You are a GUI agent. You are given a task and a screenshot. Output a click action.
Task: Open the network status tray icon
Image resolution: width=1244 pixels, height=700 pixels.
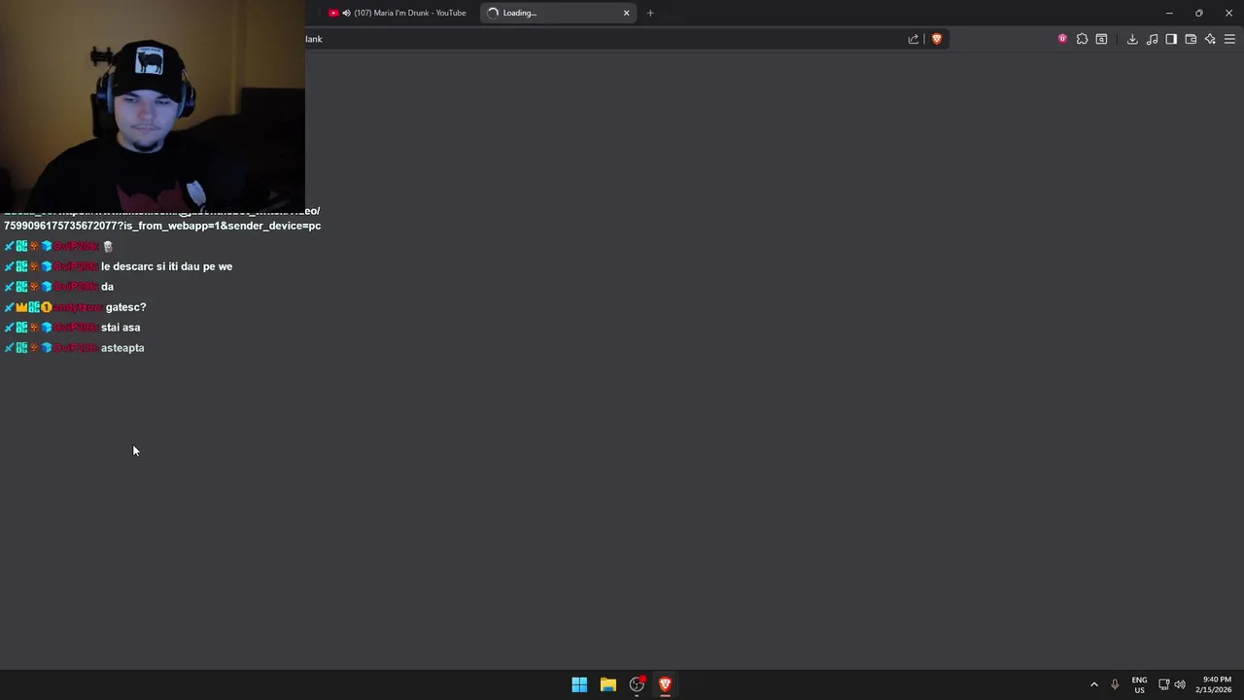click(x=1163, y=684)
